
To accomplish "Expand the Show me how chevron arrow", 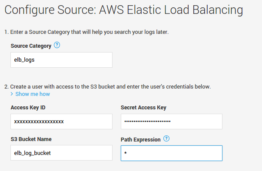I will click(x=12, y=94).
